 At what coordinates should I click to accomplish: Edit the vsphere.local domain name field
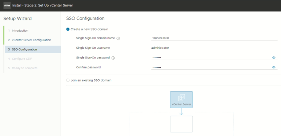tap(214, 38)
